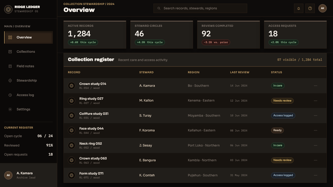Click the Crown study 063 record icon

click(x=72, y=160)
